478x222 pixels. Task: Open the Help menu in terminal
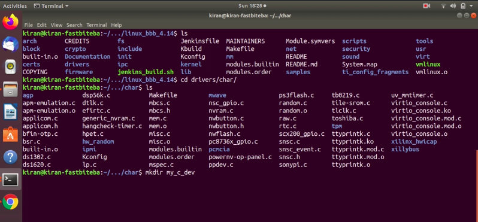coord(116,25)
